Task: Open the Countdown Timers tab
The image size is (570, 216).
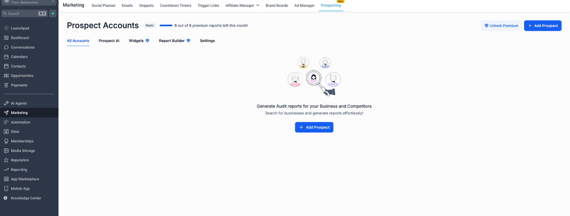Action: (176, 5)
